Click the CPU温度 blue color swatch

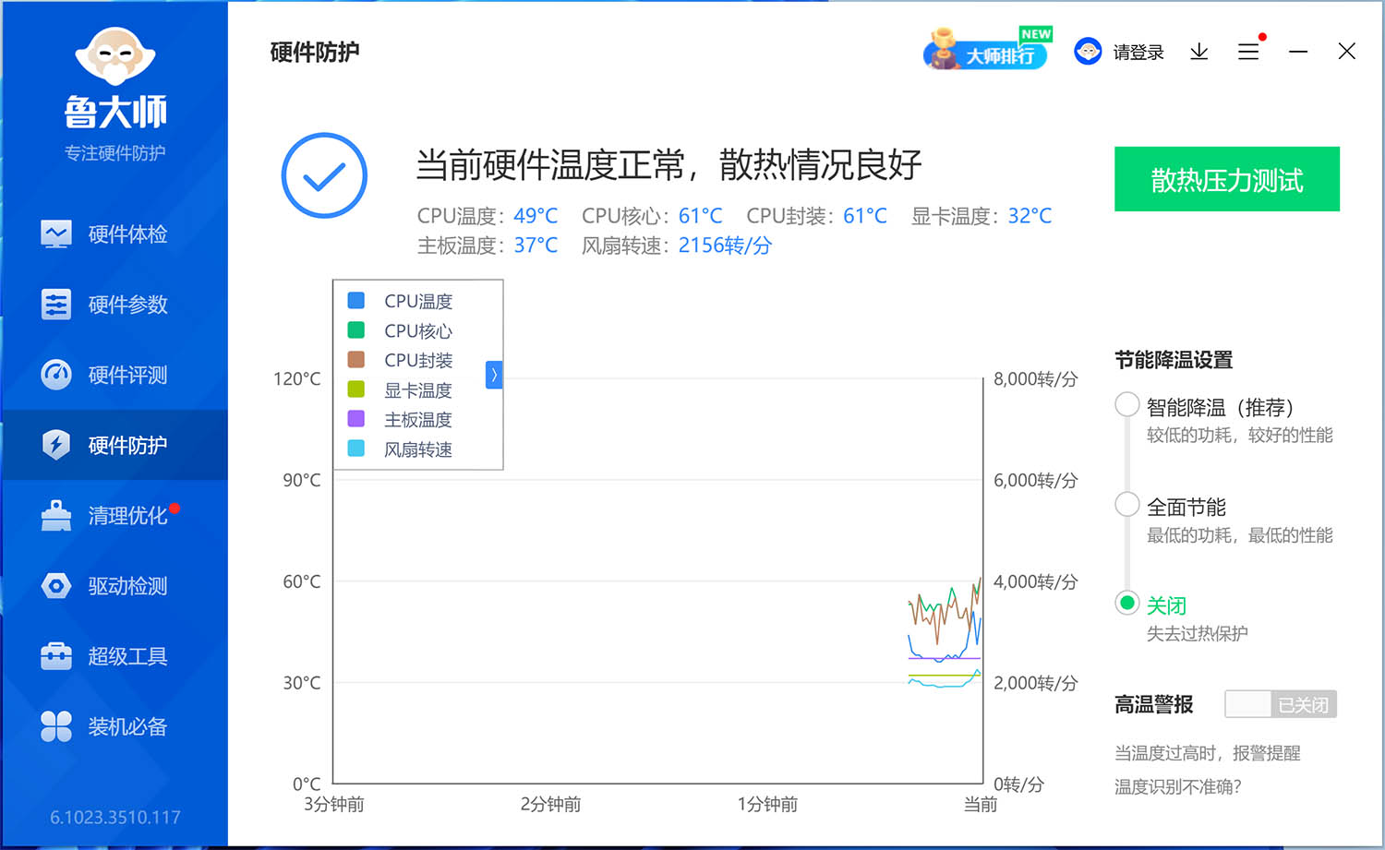(x=355, y=300)
